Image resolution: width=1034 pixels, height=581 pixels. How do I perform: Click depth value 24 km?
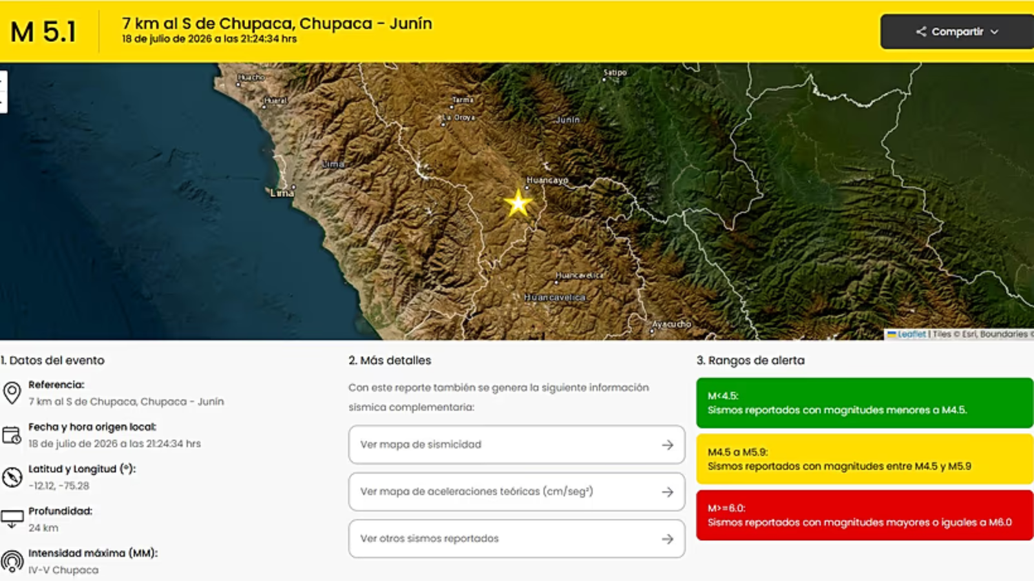43,527
